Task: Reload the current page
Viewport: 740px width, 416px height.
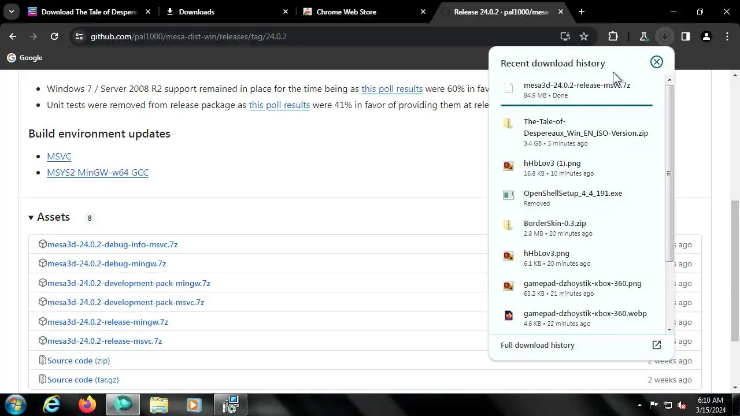Action: click(54, 36)
